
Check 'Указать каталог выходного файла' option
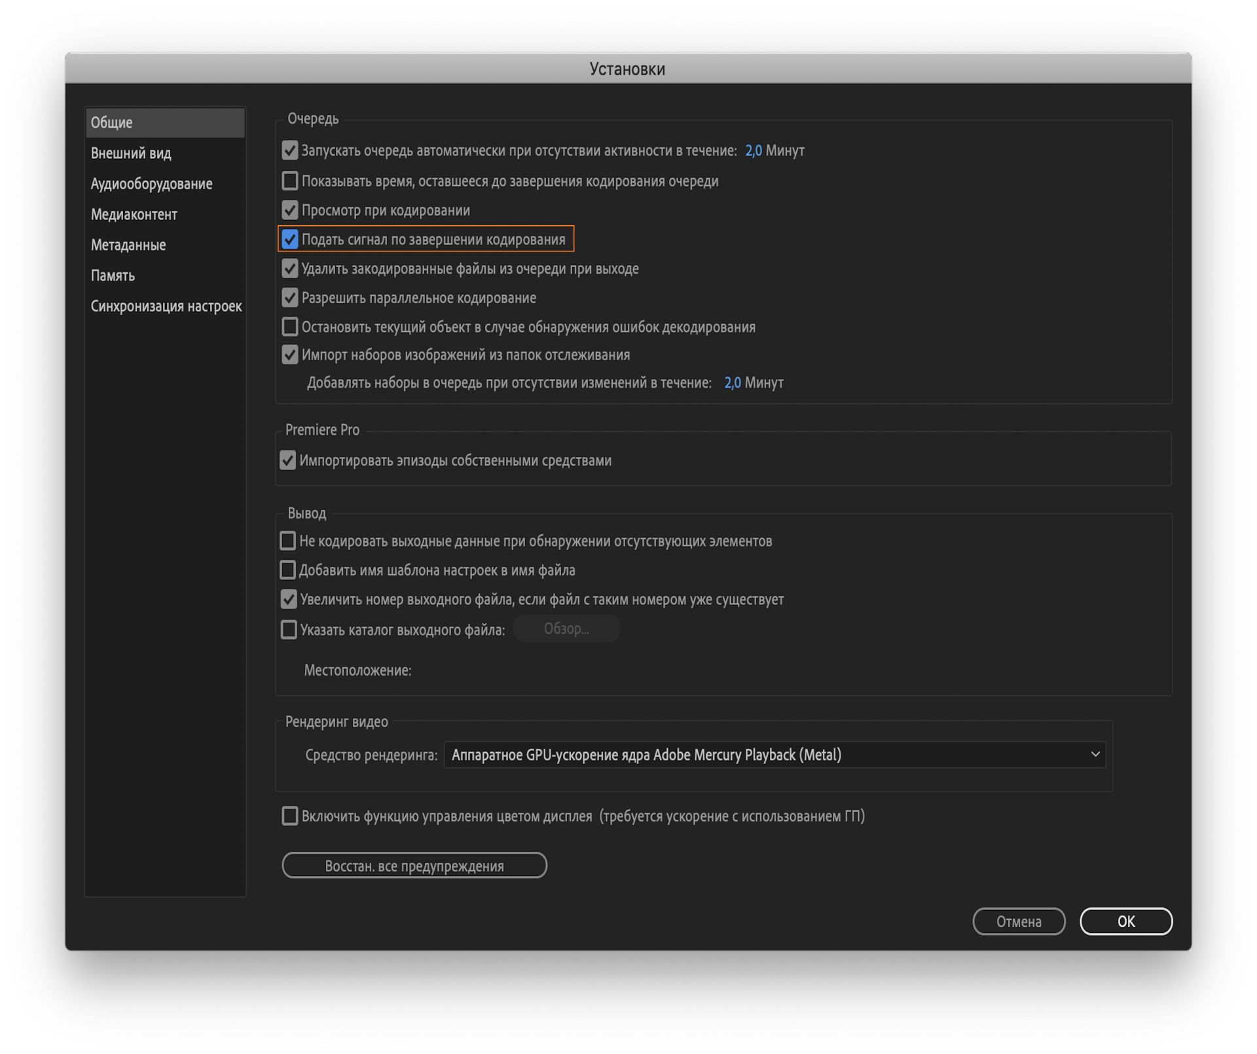pyautogui.click(x=288, y=630)
